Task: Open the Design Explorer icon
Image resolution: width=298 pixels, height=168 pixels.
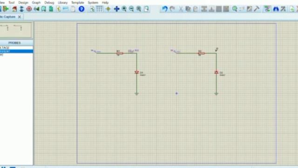Action: pyautogui.click(x=51, y=9)
